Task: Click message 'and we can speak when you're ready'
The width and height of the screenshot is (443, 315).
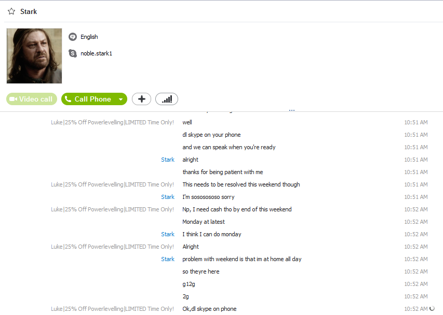Action: tap(229, 147)
